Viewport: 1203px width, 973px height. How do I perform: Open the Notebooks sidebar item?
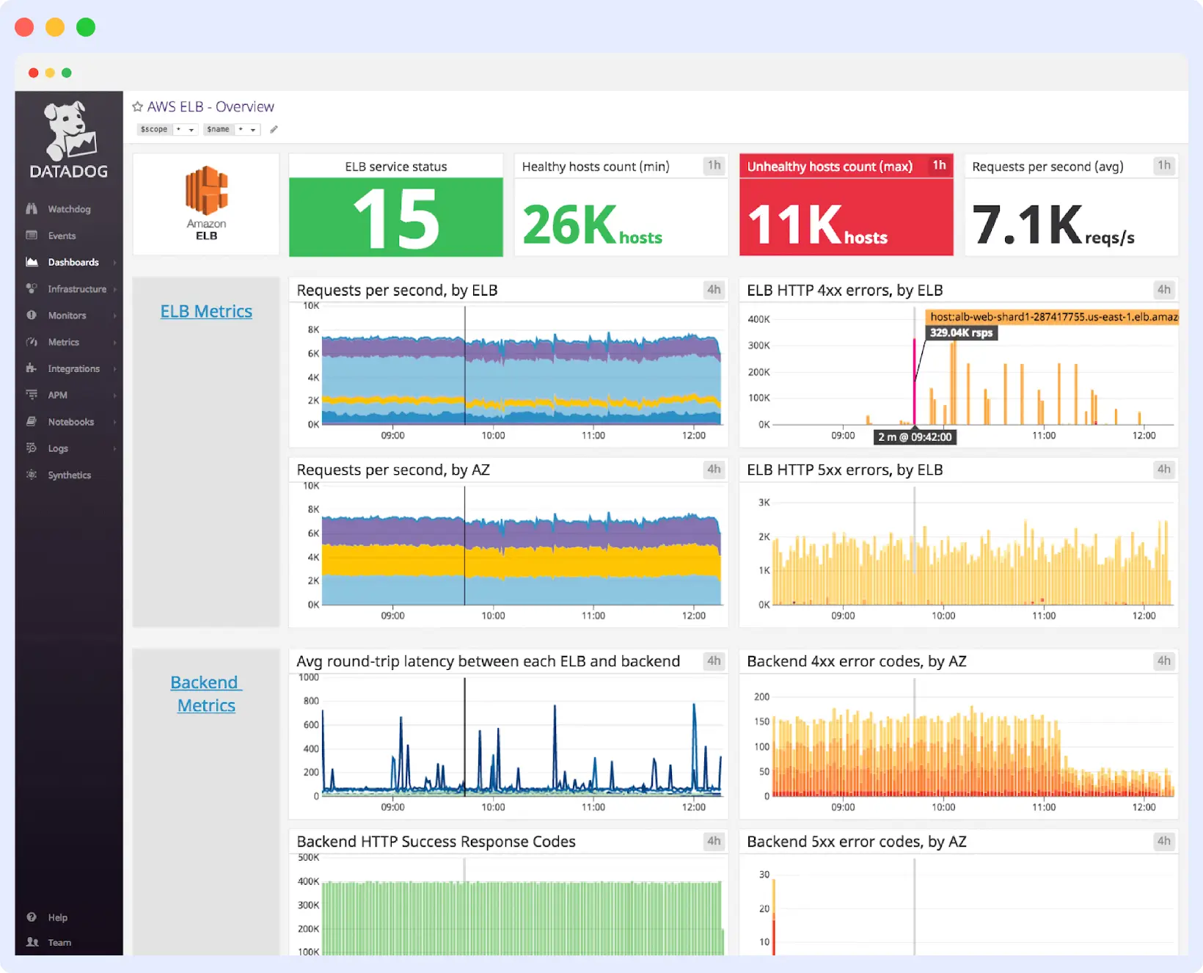70,421
